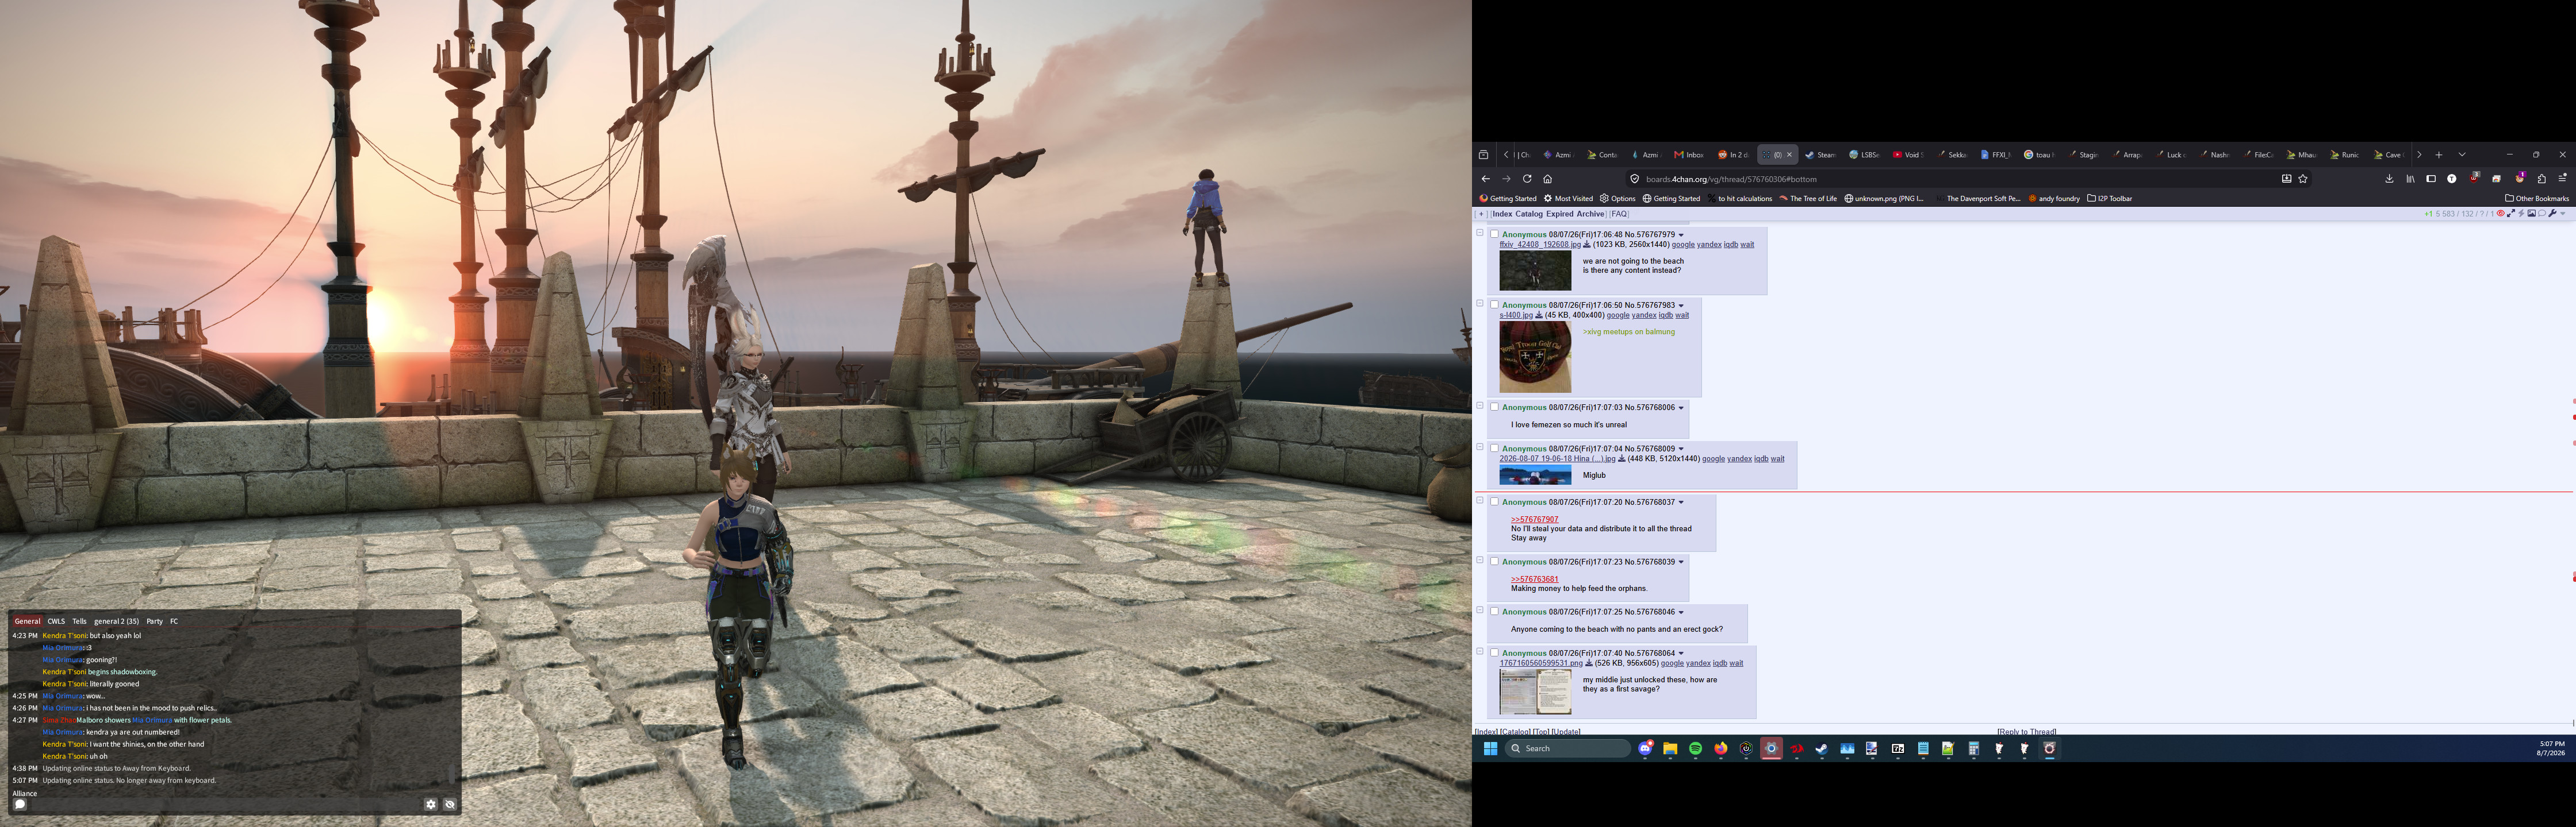Image resolution: width=2576 pixels, height=827 pixels.
Task: Open Firefox library icon
Action: [2410, 179]
